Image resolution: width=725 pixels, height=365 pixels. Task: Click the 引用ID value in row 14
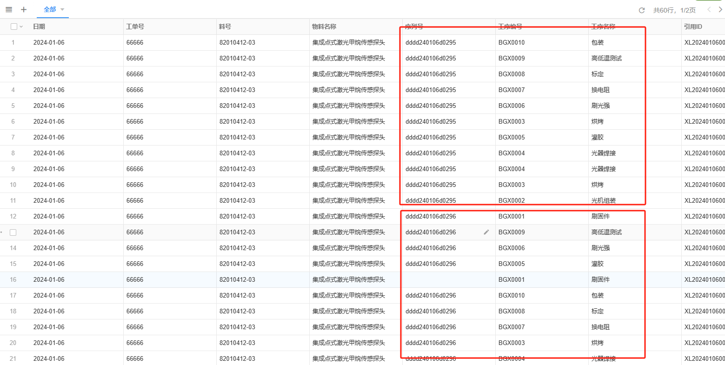(x=705, y=248)
